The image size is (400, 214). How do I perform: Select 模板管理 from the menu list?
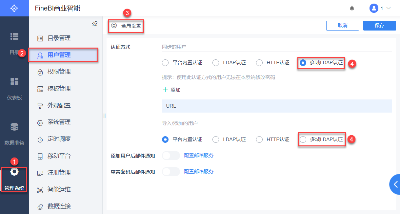pos(59,88)
